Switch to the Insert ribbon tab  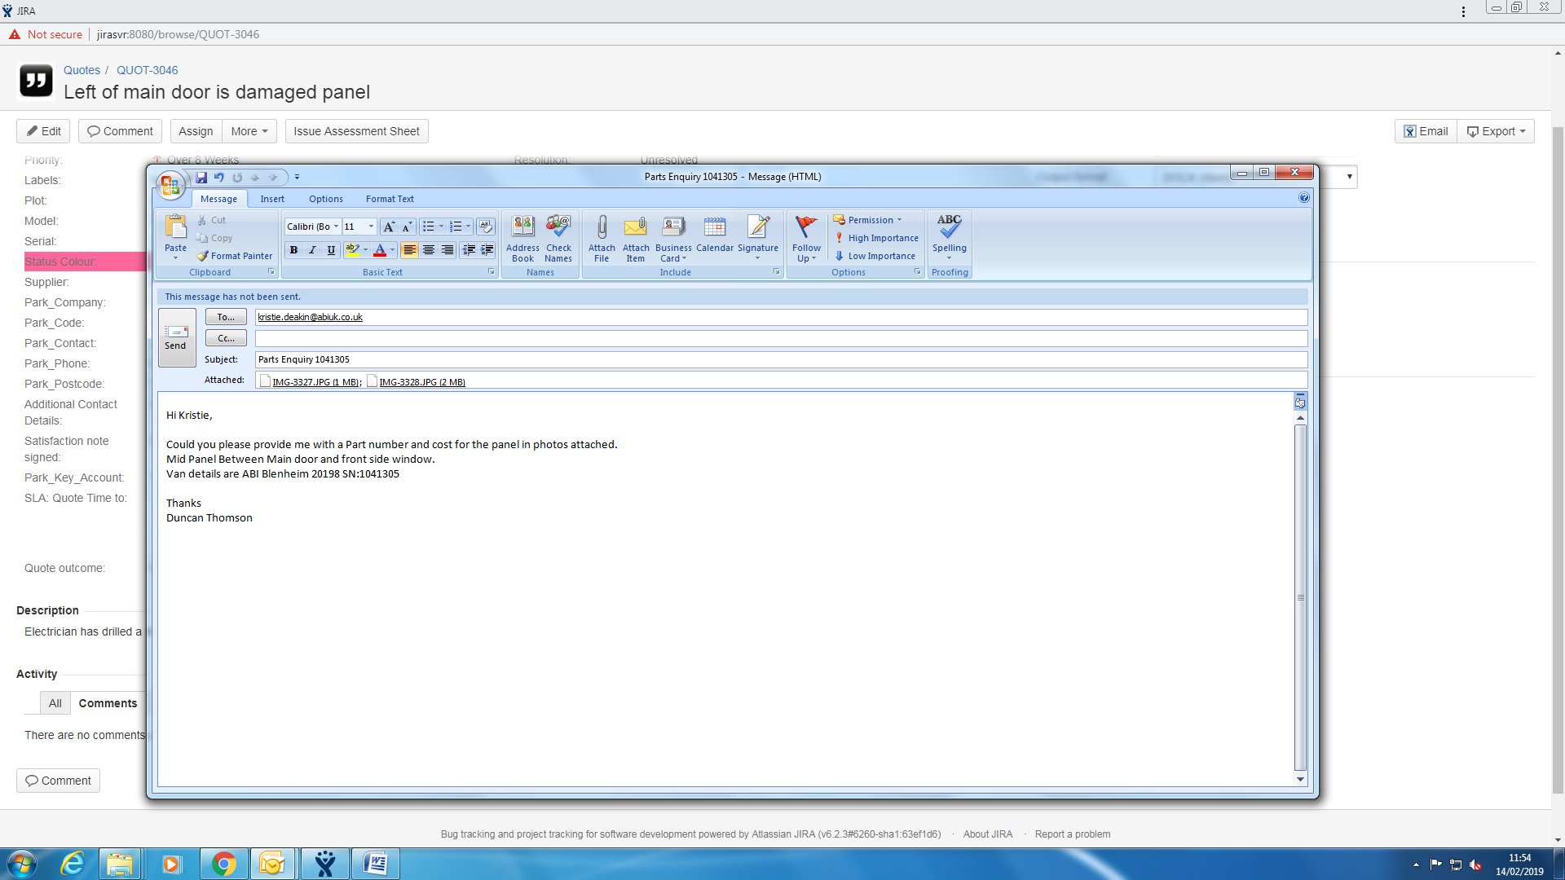(272, 199)
